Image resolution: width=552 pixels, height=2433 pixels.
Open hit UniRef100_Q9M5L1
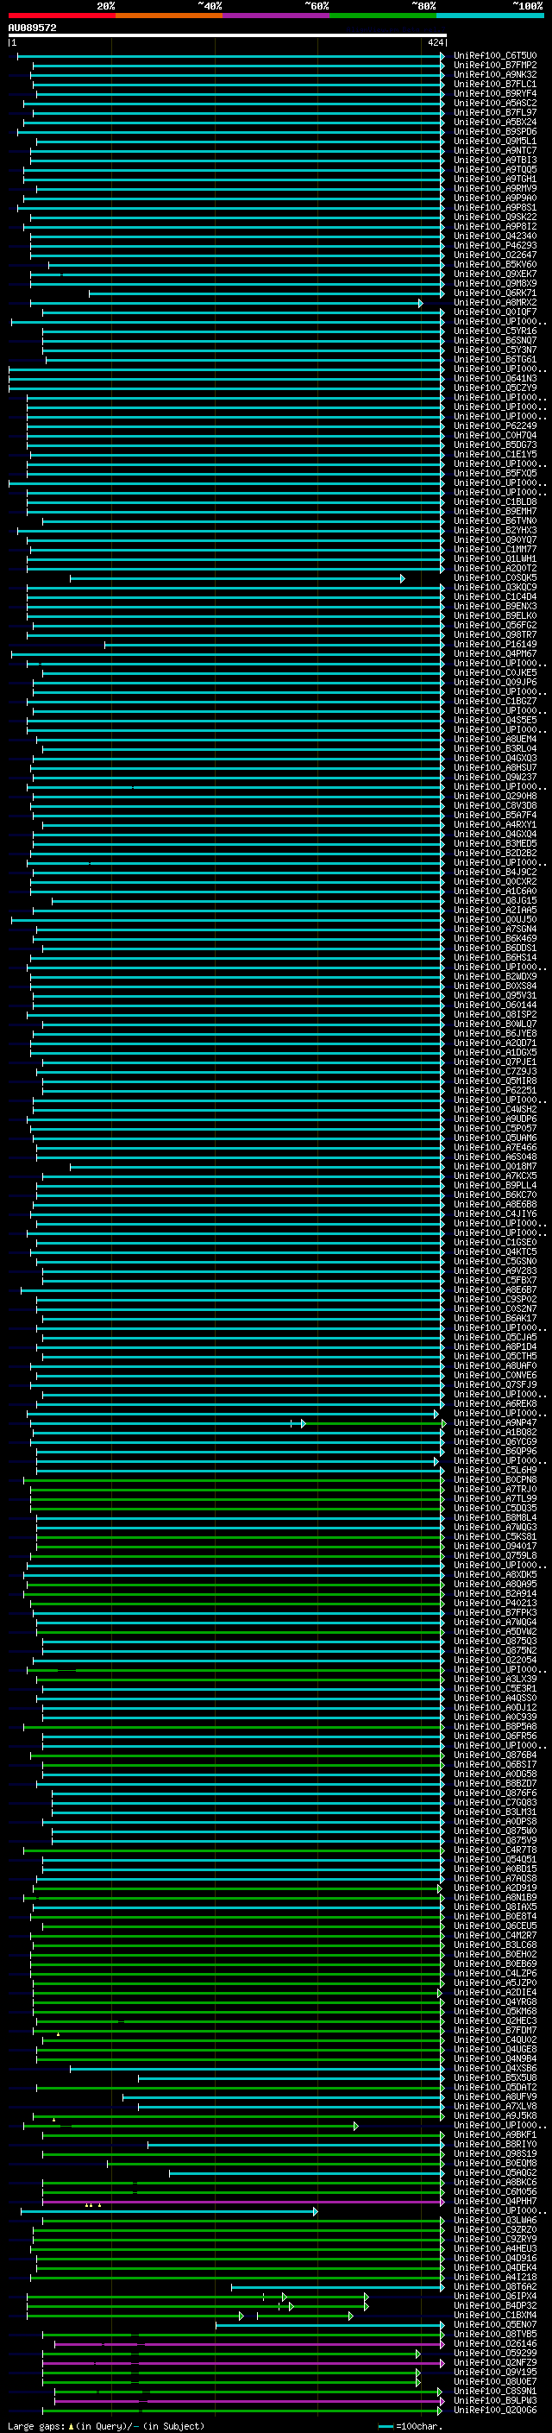[x=494, y=142]
